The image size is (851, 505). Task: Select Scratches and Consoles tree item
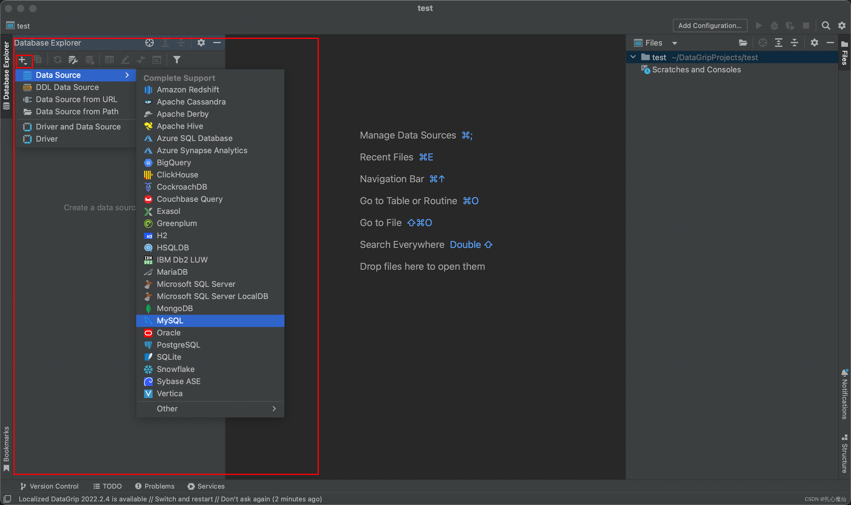click(696, 70)
